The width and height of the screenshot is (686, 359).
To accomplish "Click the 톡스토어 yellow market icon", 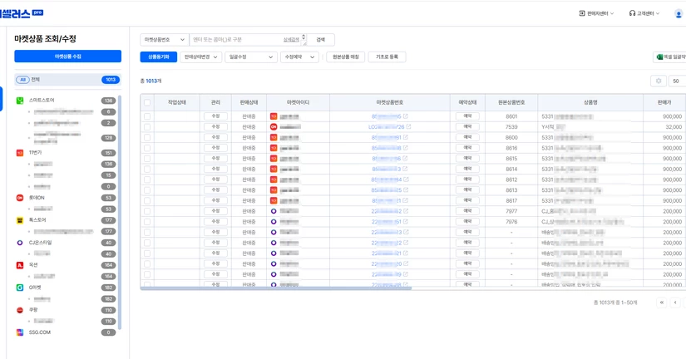I will click(20, 220).
